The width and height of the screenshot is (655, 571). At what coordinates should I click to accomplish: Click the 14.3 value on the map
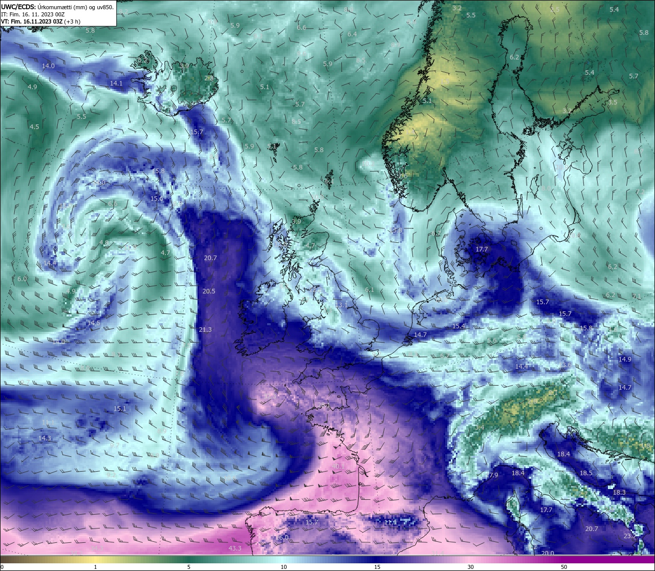coord(45,438)
